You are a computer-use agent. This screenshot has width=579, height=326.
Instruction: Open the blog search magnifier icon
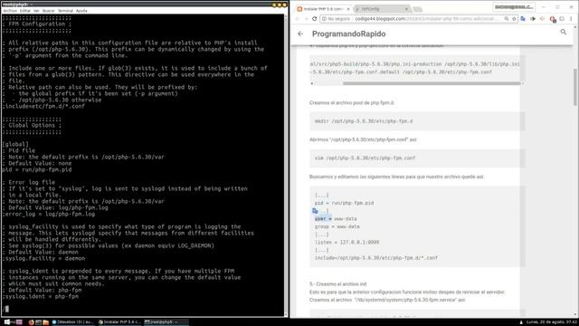(563, 33)
